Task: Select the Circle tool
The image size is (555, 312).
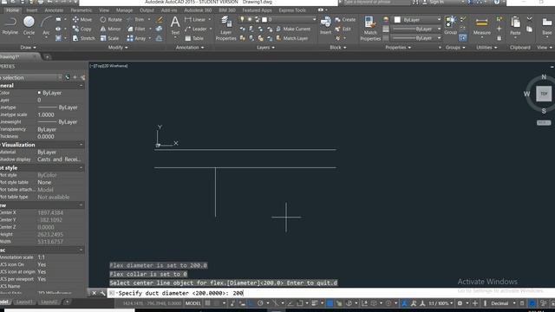Action: coord(29,25)
